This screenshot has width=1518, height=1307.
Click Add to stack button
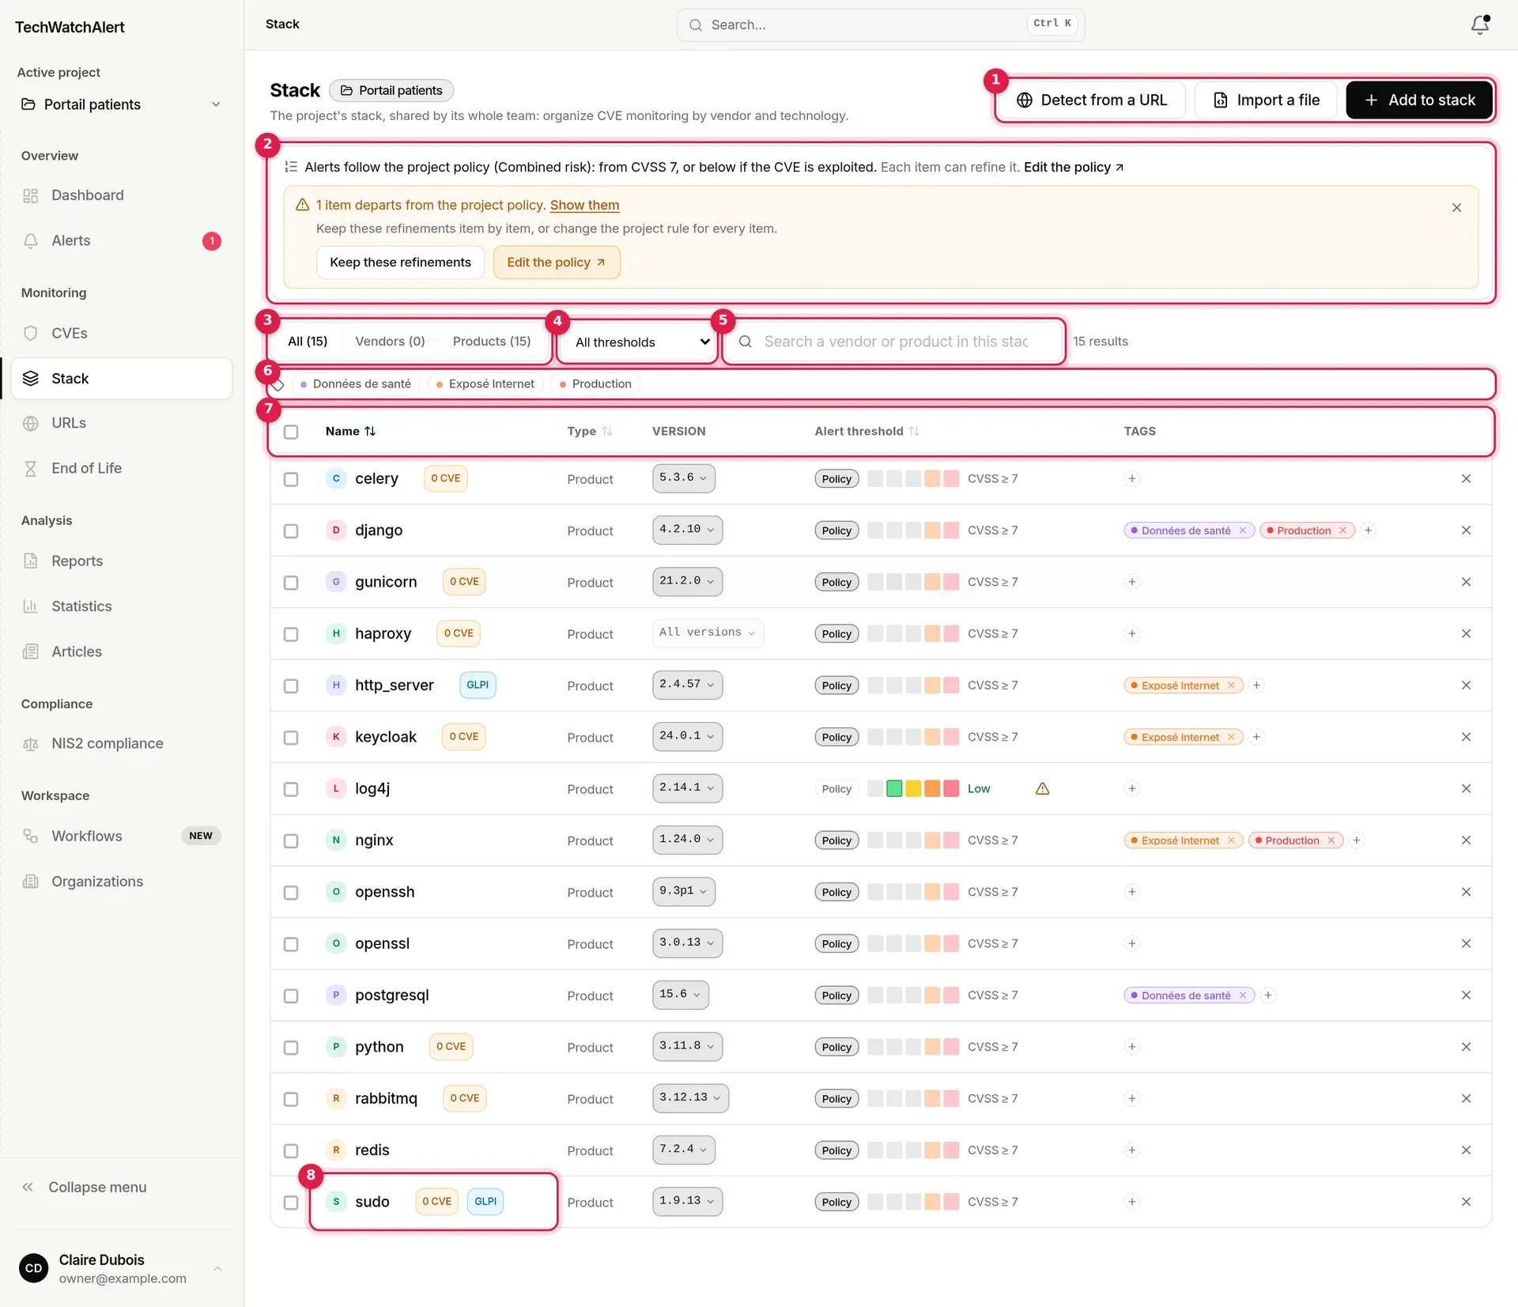point(1419,100)
